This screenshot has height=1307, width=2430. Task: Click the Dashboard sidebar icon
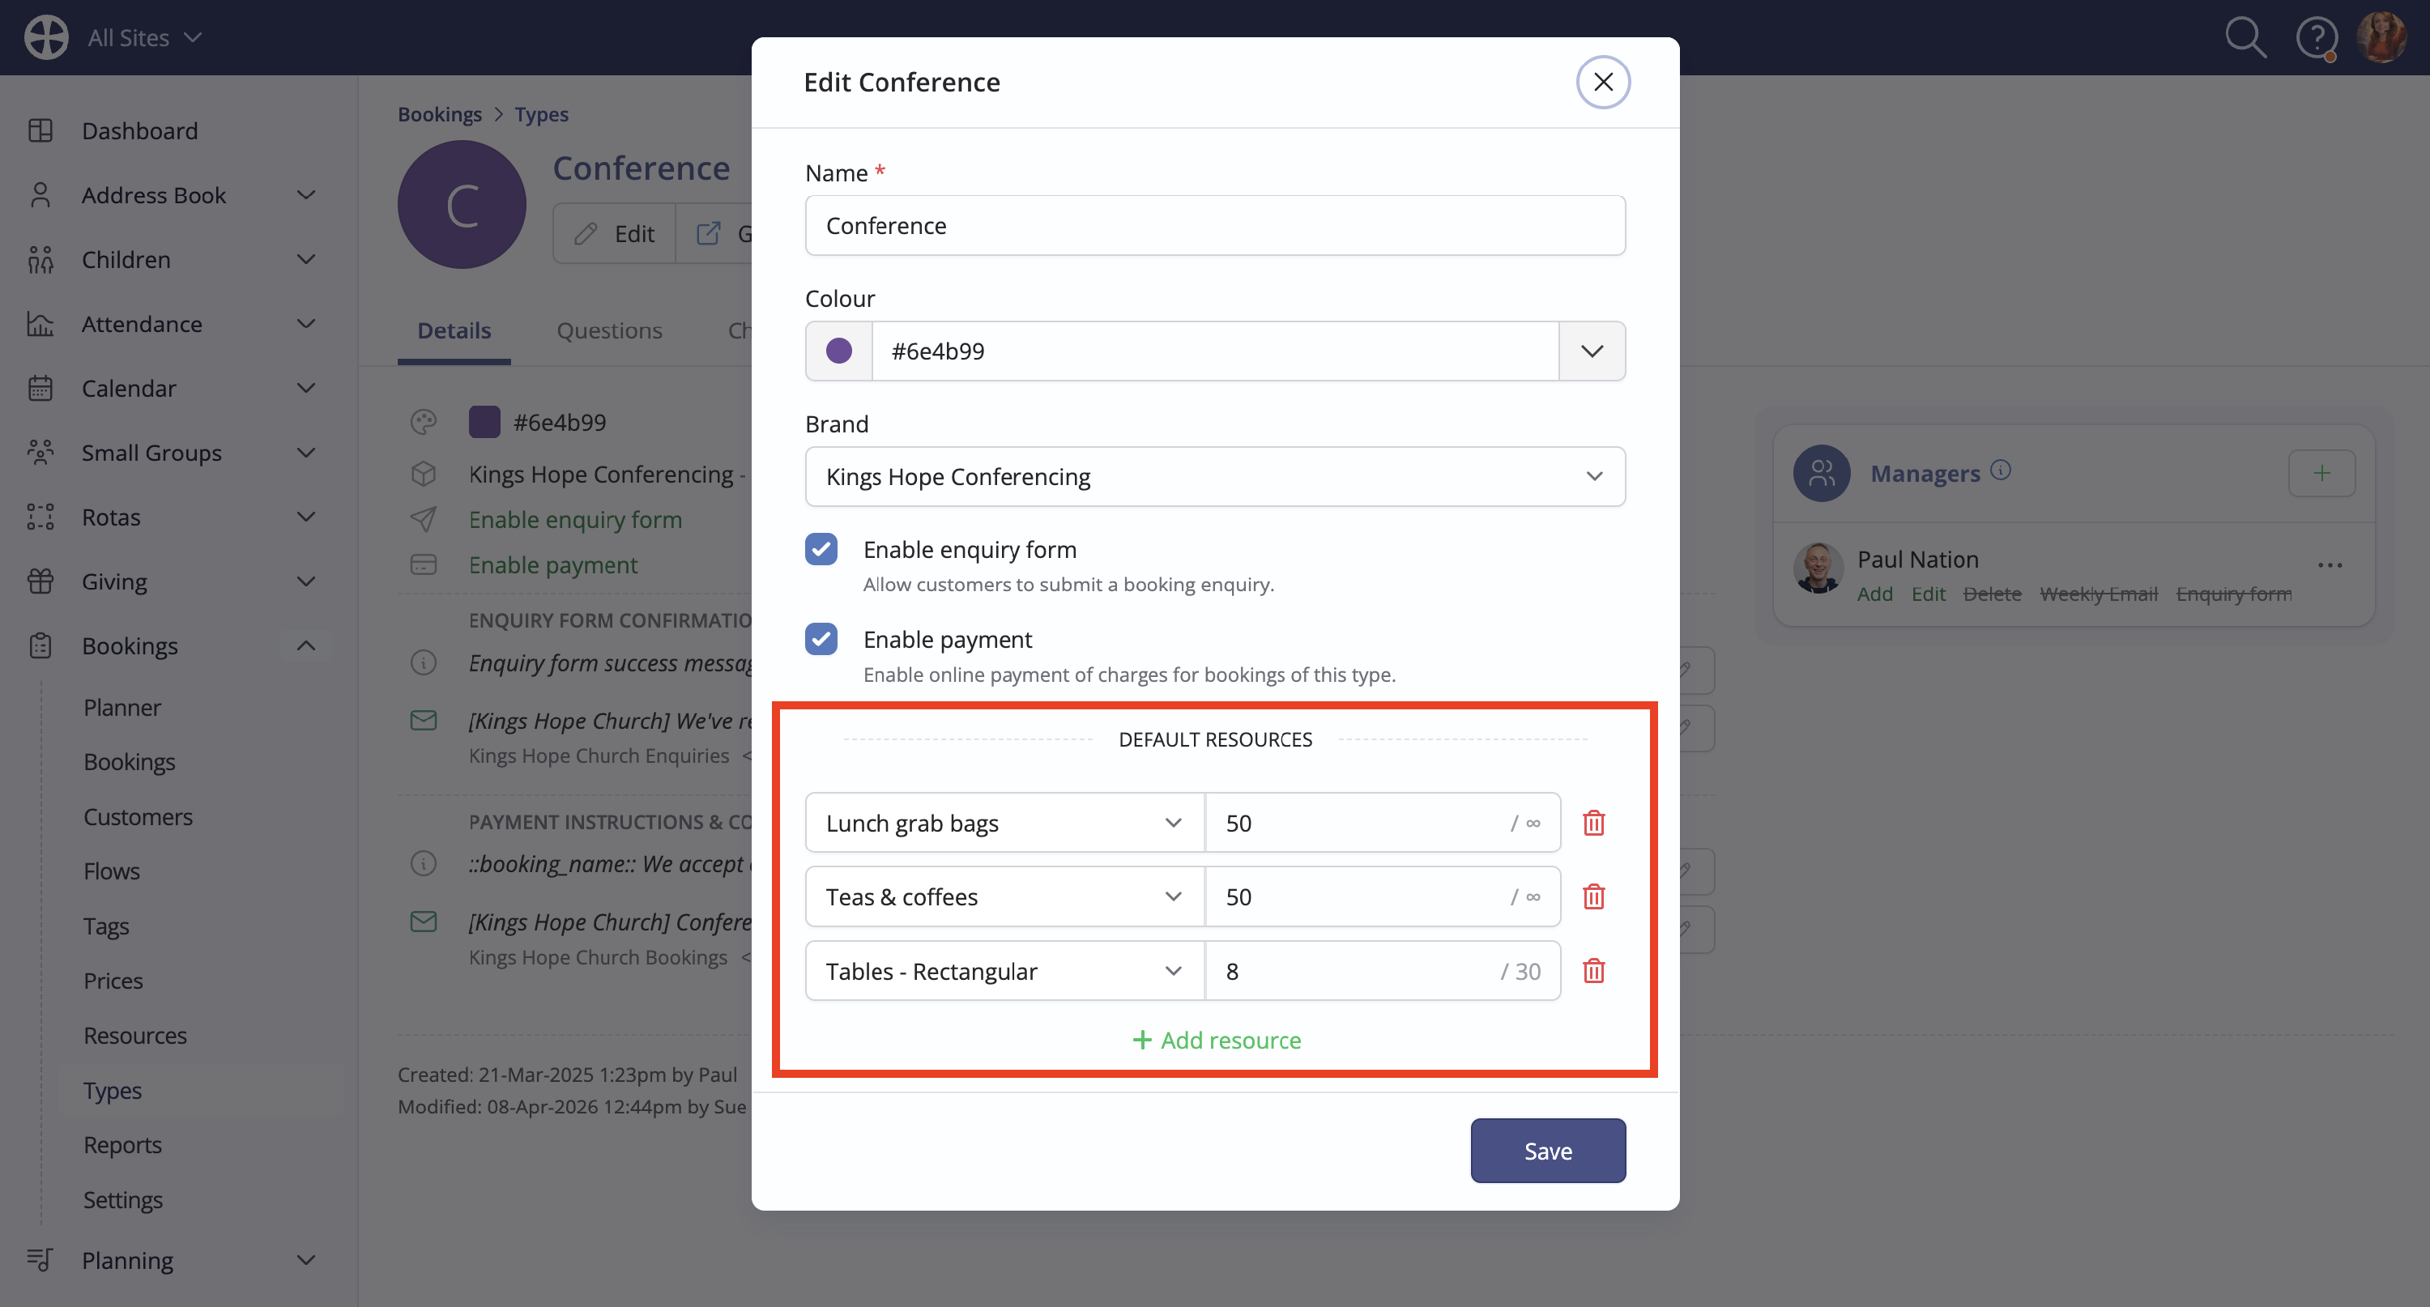point(40,130)
